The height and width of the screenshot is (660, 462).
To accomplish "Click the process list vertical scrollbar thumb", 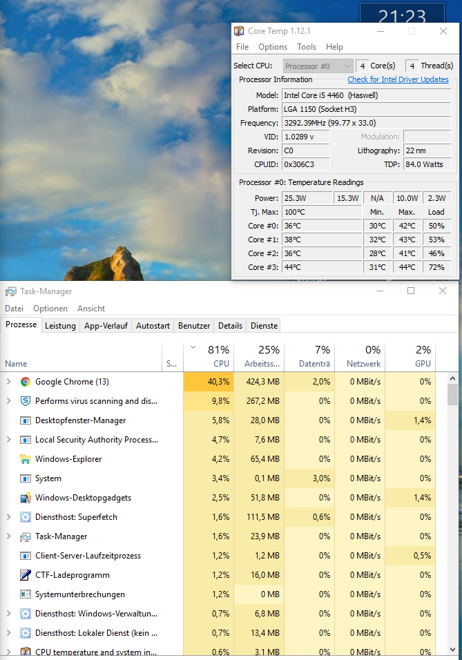I will point(453,394).
